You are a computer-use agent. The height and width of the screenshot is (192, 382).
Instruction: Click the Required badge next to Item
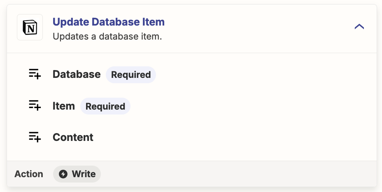(105, 106)
